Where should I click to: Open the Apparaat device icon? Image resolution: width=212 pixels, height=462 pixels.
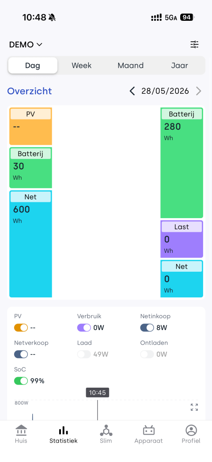tap(148, 430)
